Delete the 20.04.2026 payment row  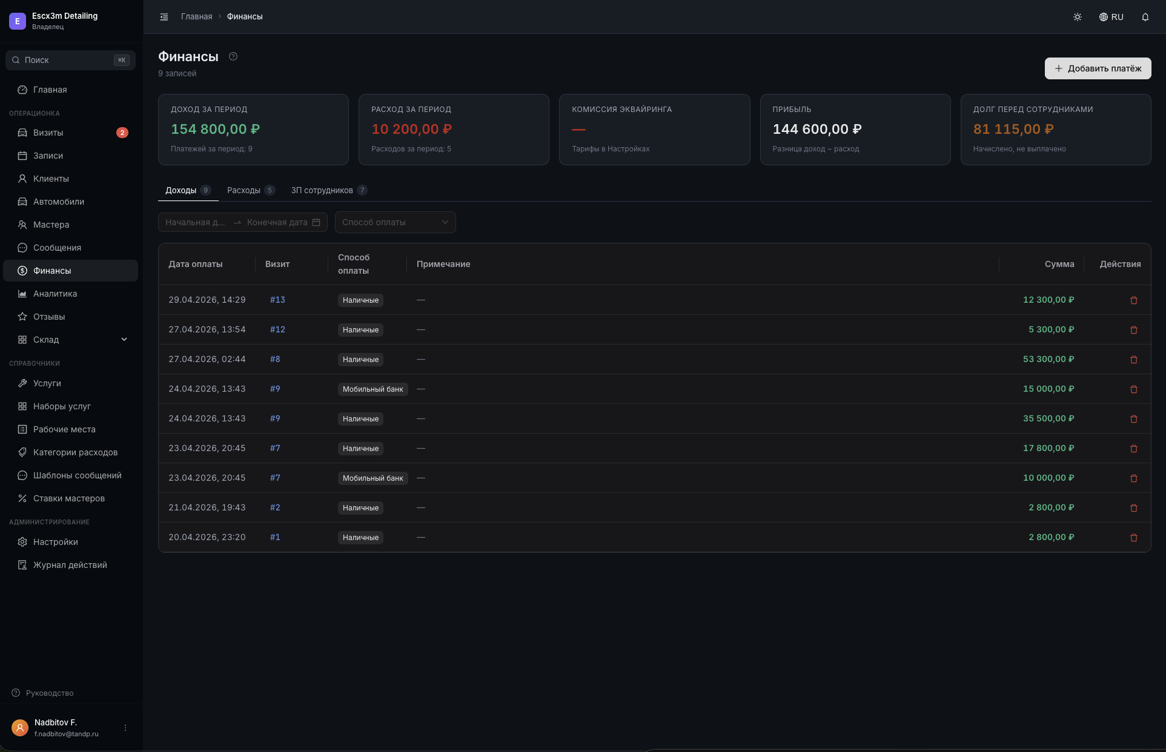click(1134, 538)
